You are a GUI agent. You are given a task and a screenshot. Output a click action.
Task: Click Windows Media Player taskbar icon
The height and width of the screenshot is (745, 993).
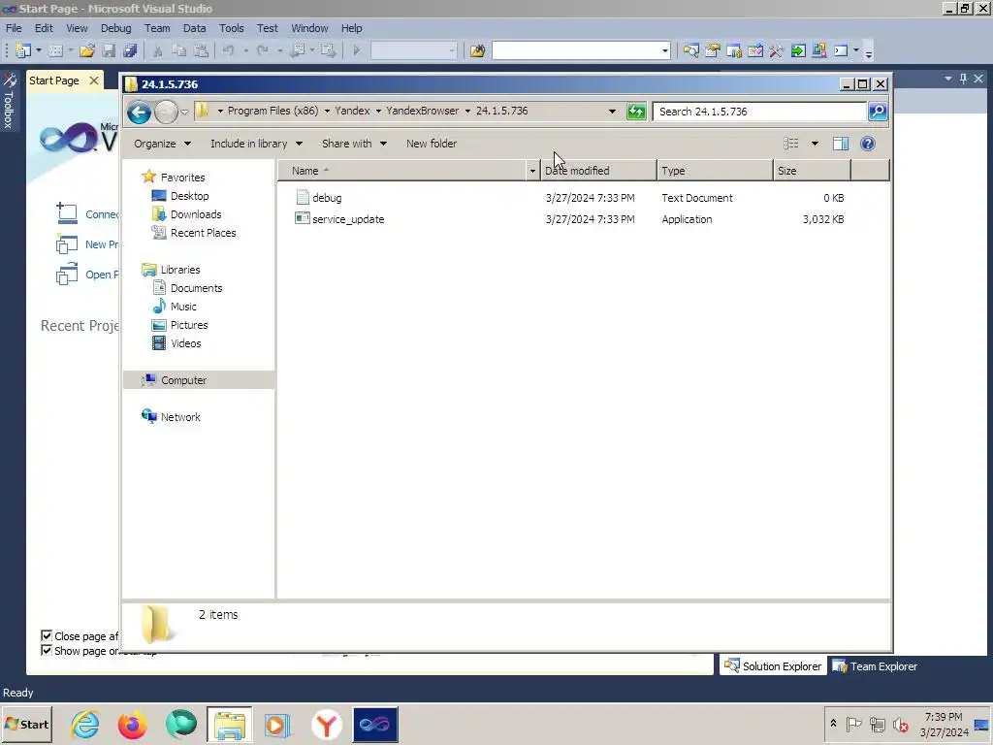[276, 724]
